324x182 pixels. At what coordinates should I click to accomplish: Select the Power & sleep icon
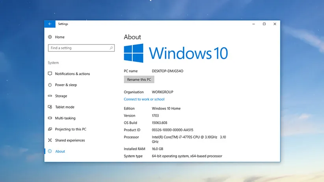[x=50, y=85]
